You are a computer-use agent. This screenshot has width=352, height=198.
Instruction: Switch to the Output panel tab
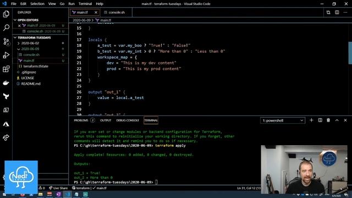(x=106, y=120)
